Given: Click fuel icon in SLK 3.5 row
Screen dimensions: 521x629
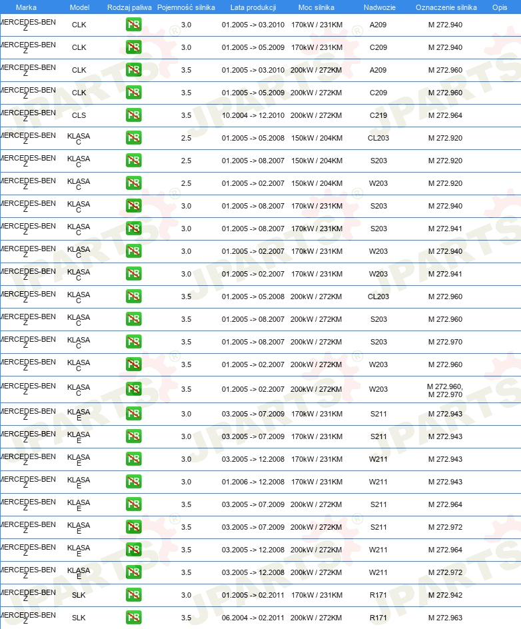Looking at the screenshot, I should (133, 618).
